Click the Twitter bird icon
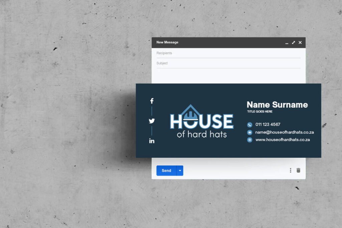 (152, 121)
